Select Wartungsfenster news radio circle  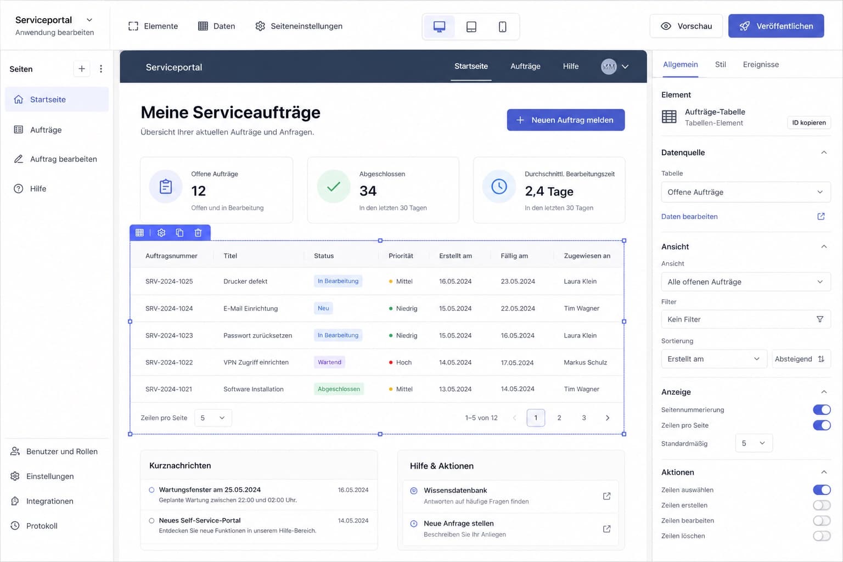[151, 490]
